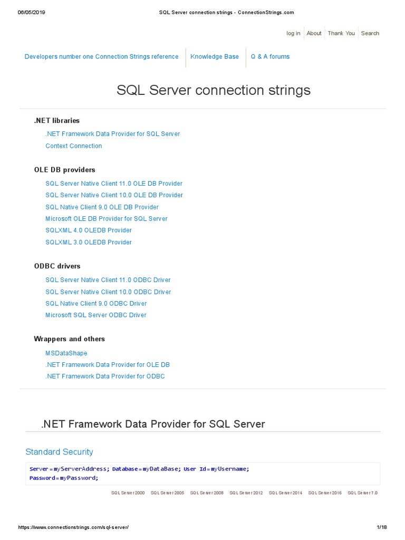The image size is (405, 540).
Task: Open .NET Framework Data Provider for ODBC
Action: 105,377
